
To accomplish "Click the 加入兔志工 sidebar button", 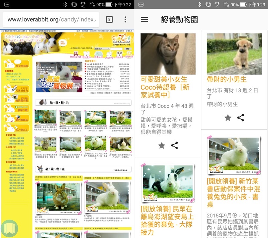I will tap(16, 128).
